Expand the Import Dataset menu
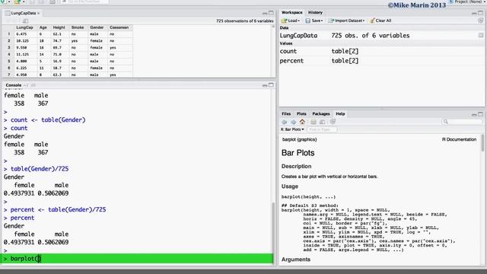 point(346,21)
